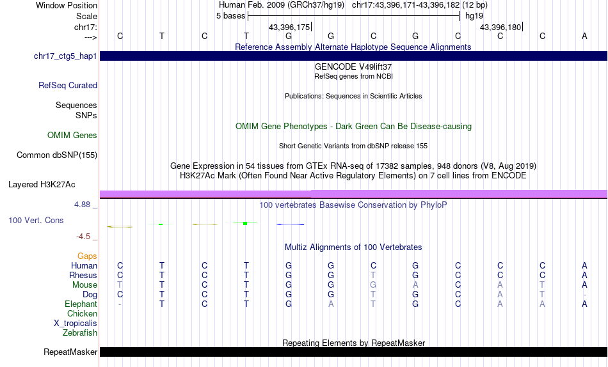Click Multiz Alignments of 100 Vertebrates title

(x=353, y=247)
